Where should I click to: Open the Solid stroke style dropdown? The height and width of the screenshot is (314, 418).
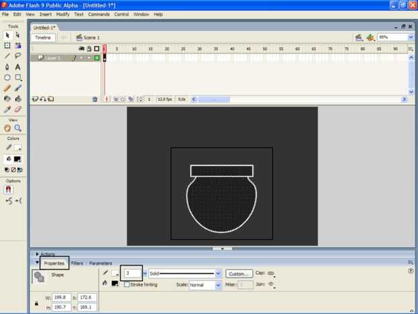217,273
